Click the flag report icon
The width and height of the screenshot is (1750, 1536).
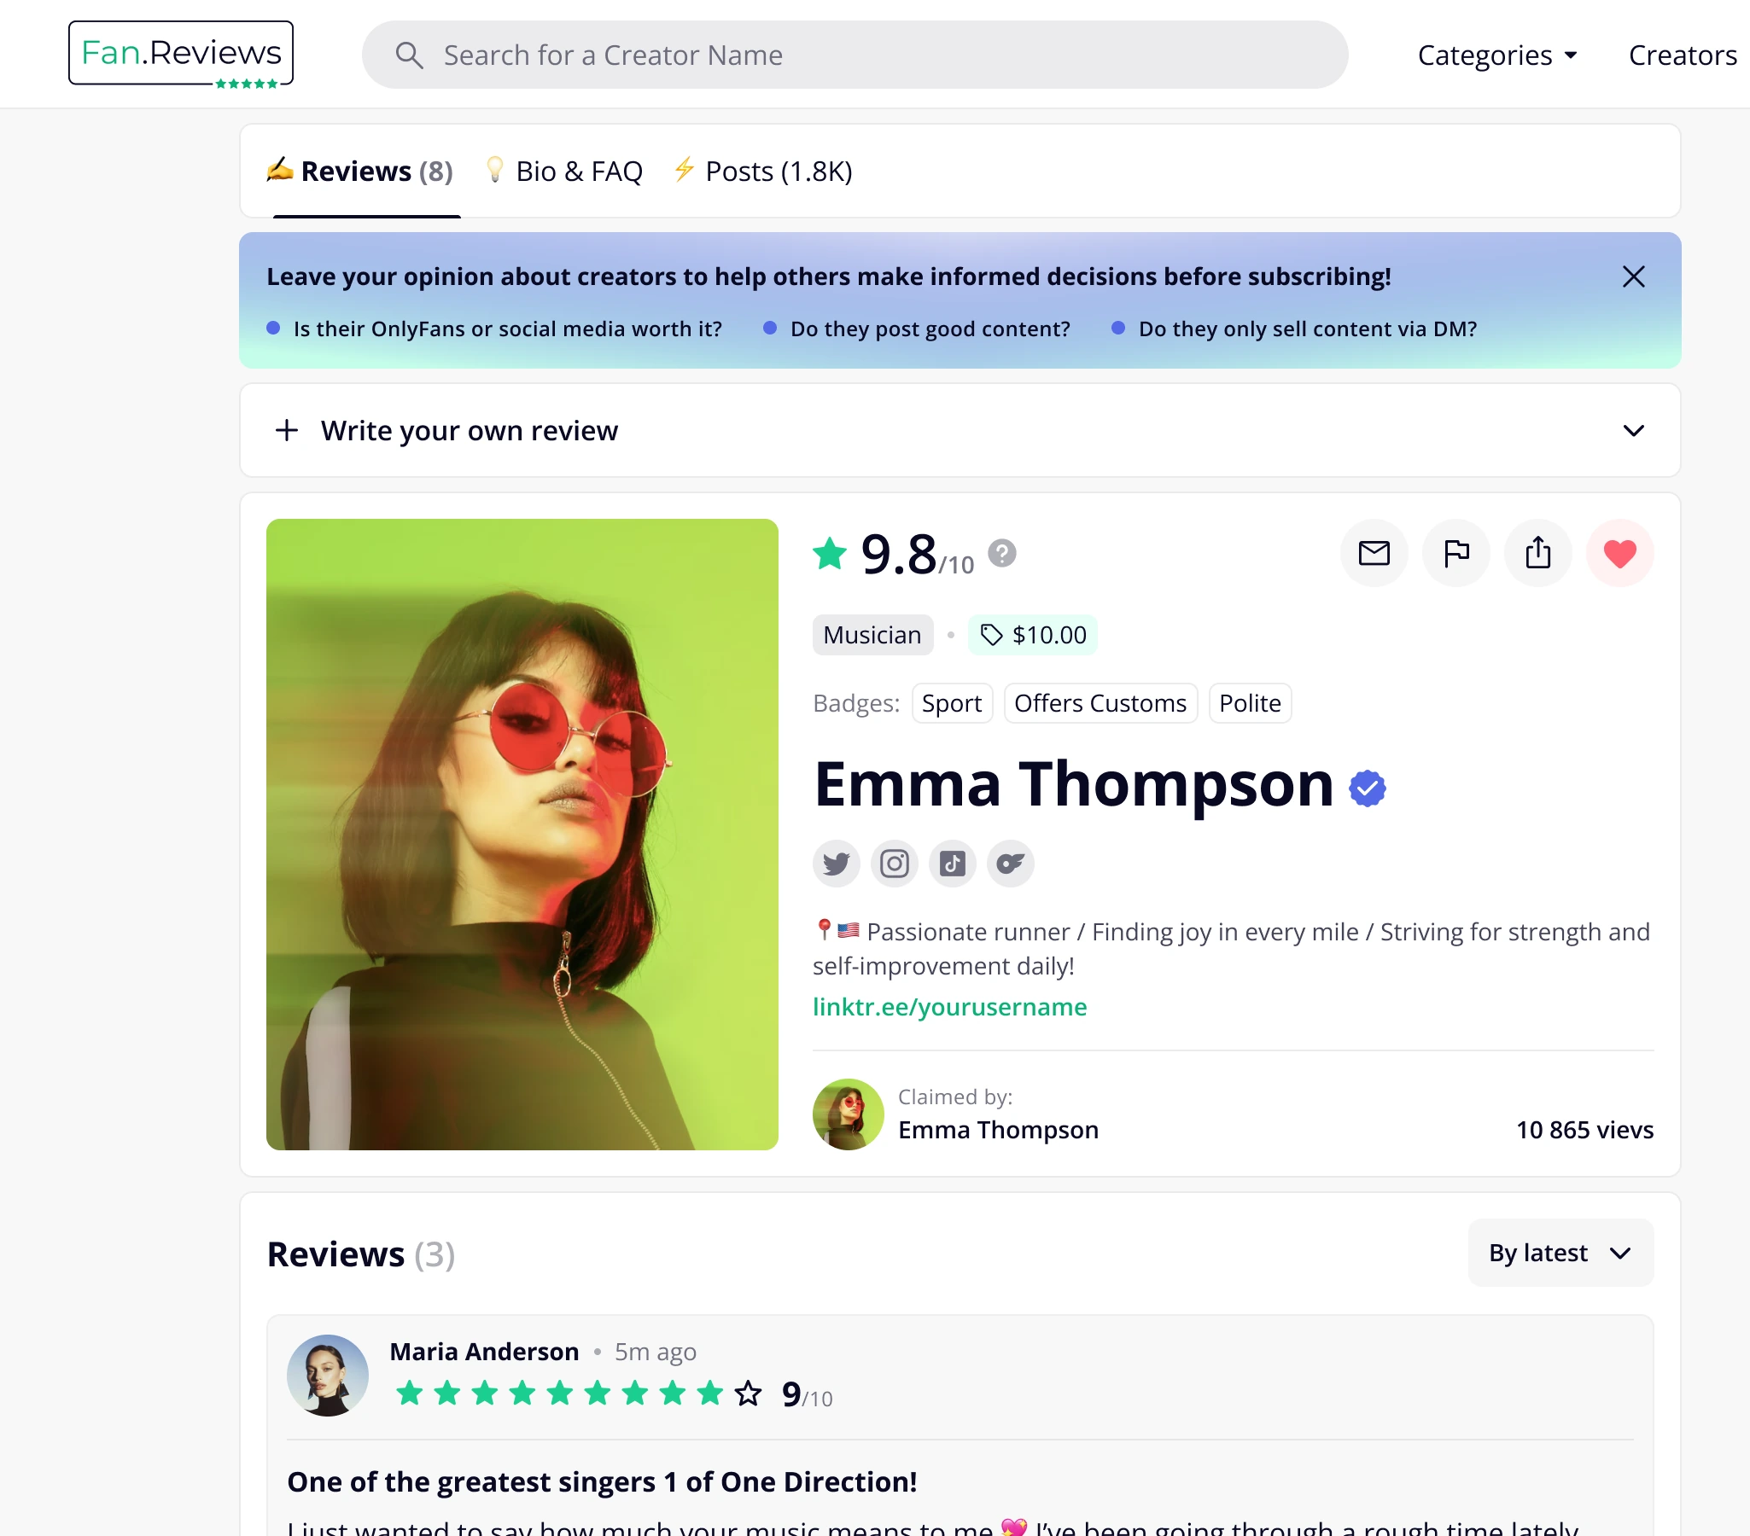(1456, 554)
